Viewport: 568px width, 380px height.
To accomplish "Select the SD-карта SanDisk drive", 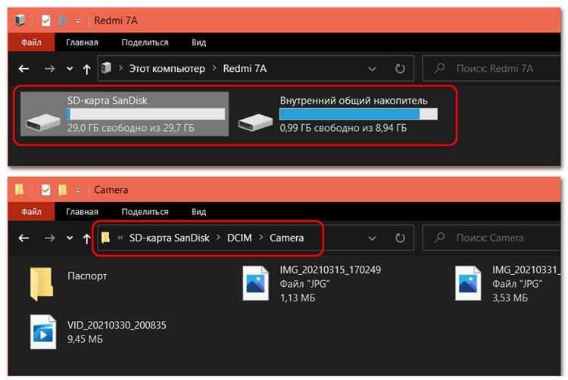I will (125, 114).
